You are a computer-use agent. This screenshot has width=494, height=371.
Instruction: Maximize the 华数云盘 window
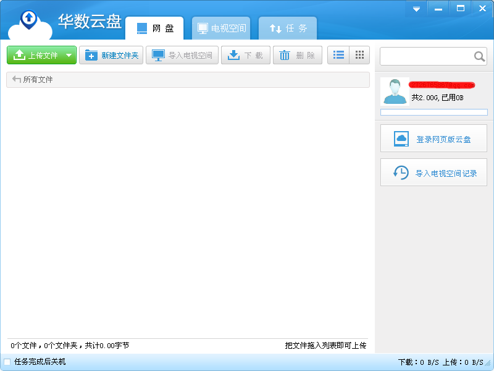click(x=460, y=9)
